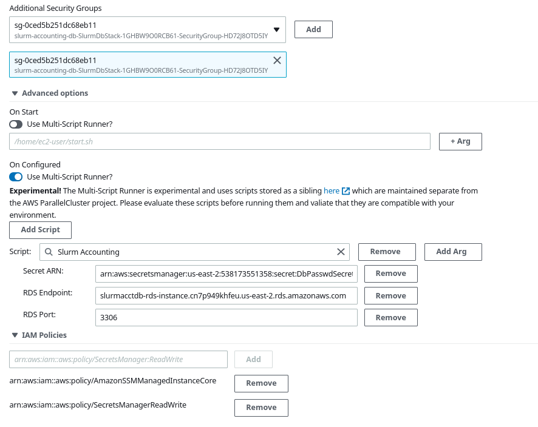Open the here link for scripts
Viewport: 538px width, 427px height.
pos(332,191)
